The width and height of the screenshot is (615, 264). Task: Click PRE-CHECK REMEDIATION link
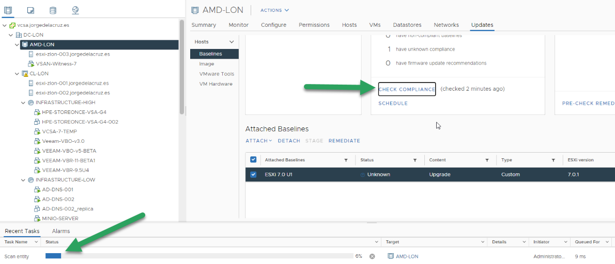point(588,104)
